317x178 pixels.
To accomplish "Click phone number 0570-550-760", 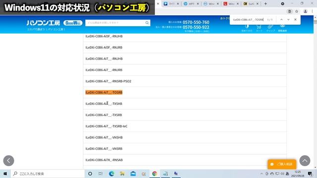I will point(196,22).
